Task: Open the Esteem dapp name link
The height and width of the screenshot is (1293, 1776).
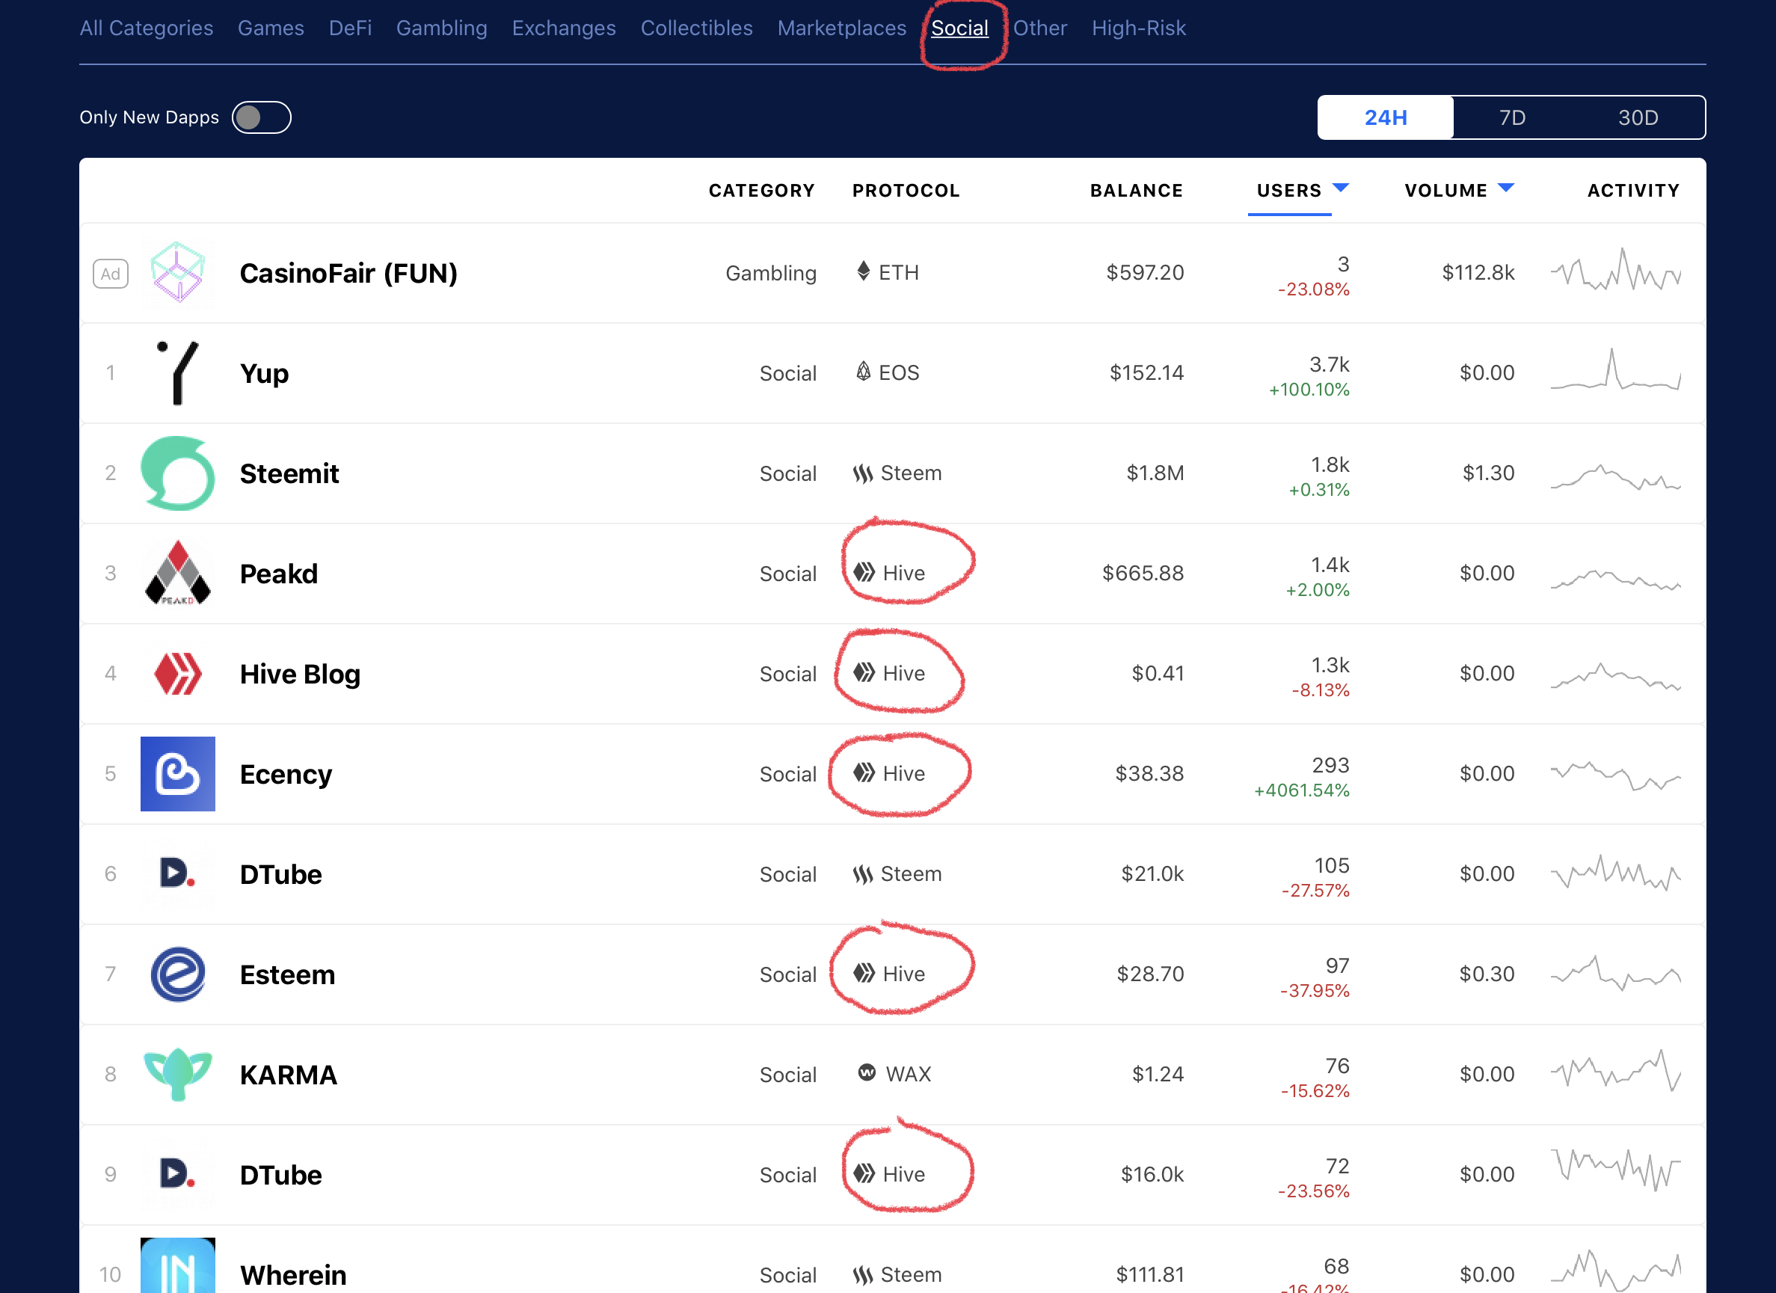Action: click(287, 975)
